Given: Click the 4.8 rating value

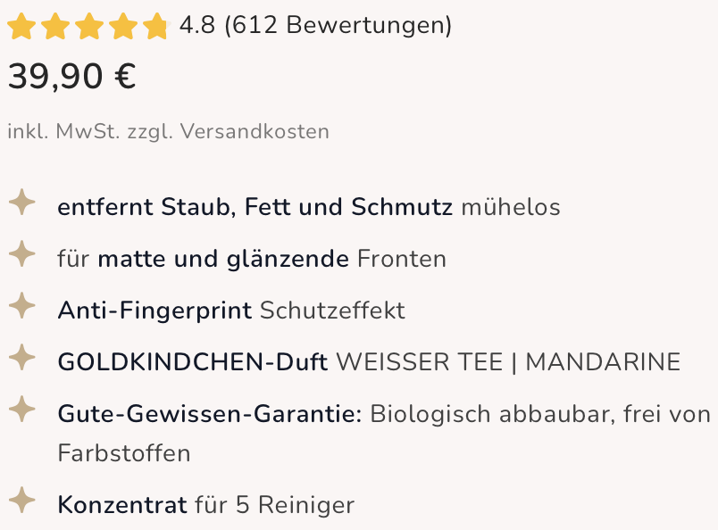Looking at the screenshot, I should (x=196, y=25).
